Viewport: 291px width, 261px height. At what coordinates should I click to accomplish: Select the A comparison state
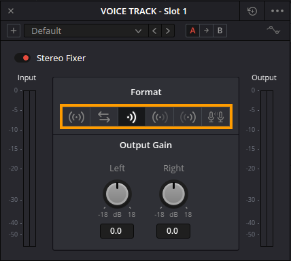pyautogui.click(x=192, y=31)
